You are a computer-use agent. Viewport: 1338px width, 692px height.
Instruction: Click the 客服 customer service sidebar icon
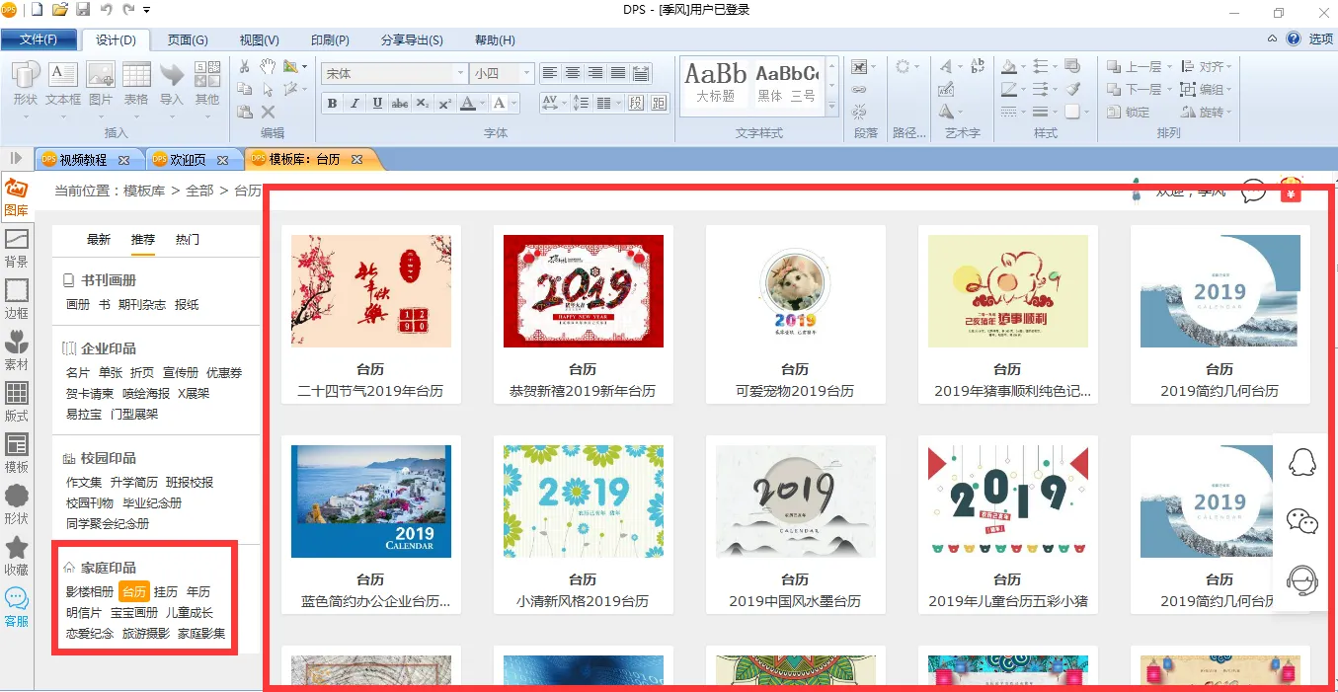point(16,607)
